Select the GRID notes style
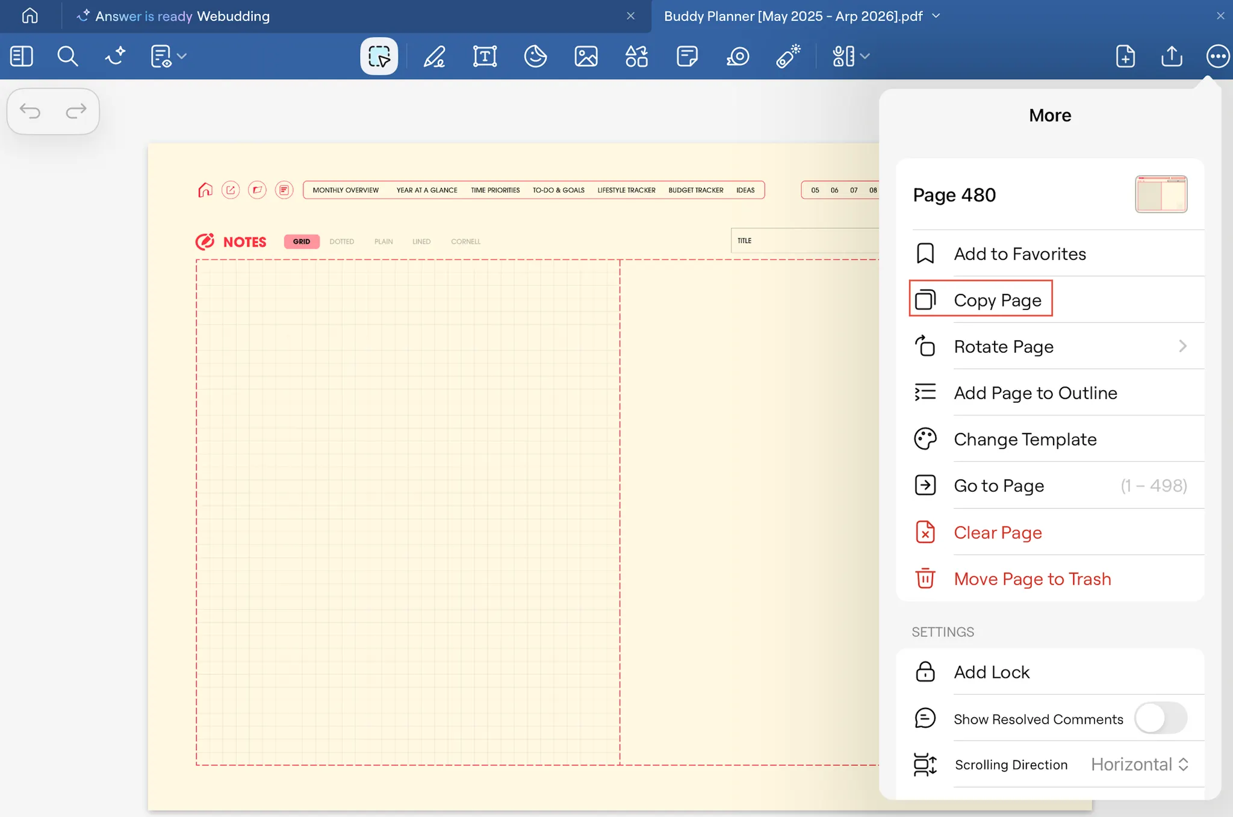1233x817 pixels. click(x=302, y=241)
